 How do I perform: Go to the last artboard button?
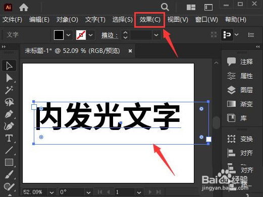[158, 192]
